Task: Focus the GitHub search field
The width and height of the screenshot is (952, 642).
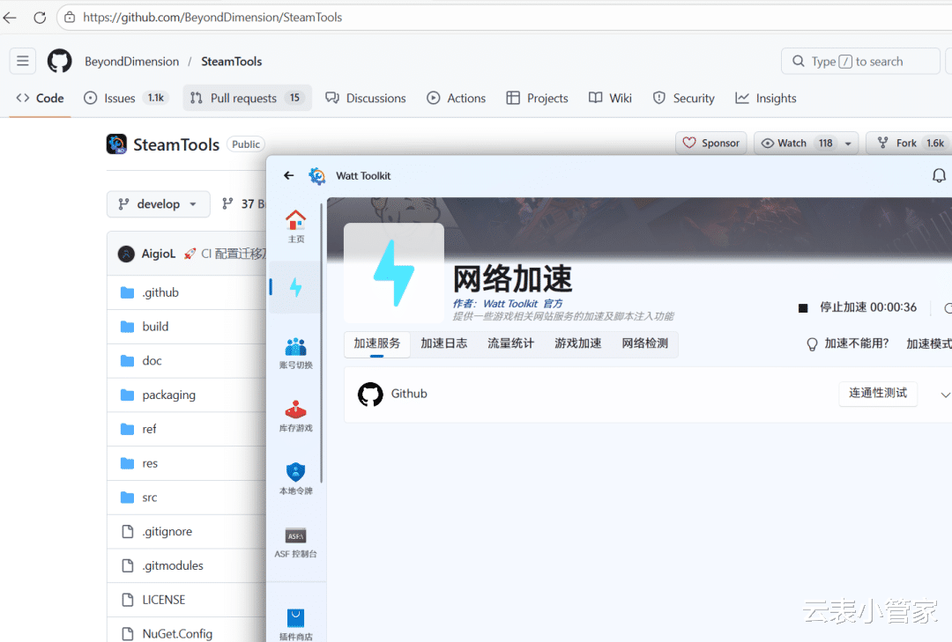Action: (860, 62)
